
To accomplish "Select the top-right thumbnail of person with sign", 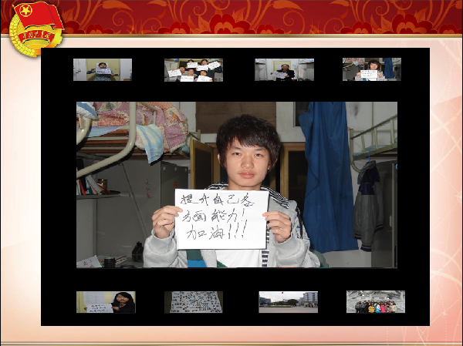I will (x=371, y=69).
